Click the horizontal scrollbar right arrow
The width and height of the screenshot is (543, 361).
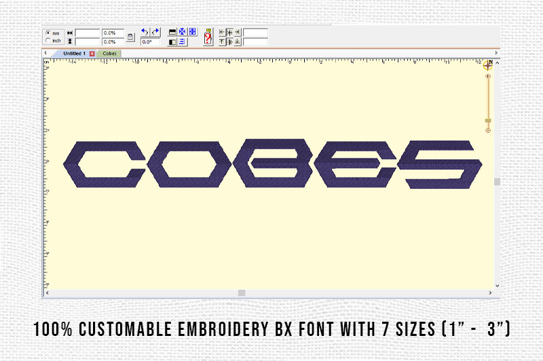tap(490, 293)
